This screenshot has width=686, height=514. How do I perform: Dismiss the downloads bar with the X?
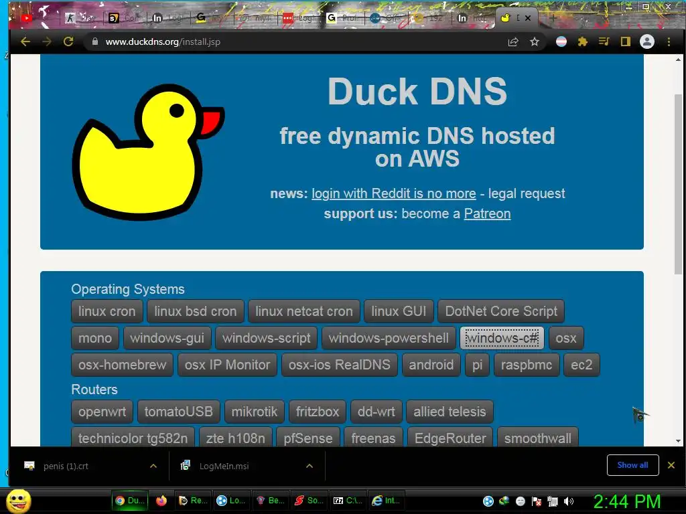pyautogui.click(x=671, y=465)
